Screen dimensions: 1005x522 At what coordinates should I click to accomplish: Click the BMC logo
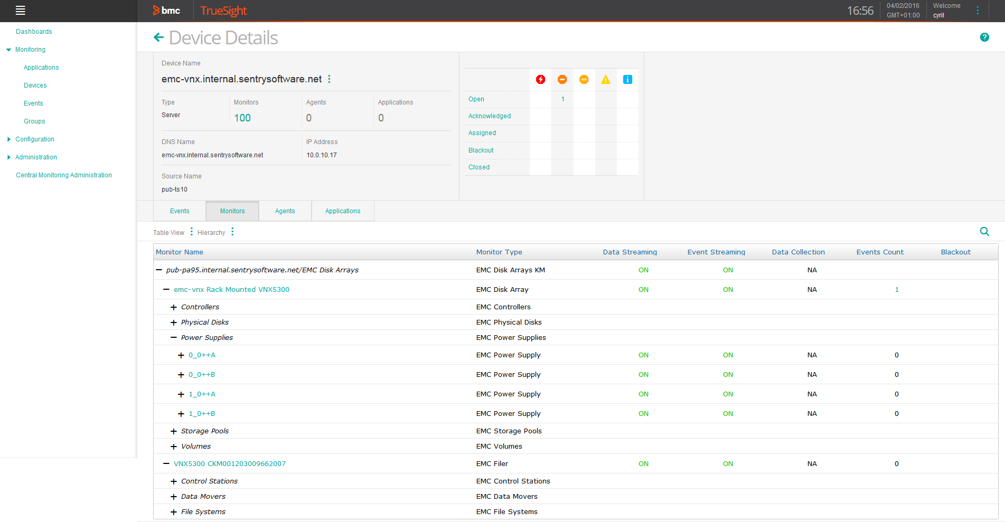pyautogui.click(x=166, y=11)
